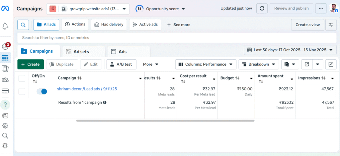Image resolution: width=340 pixels, height=156 pixels.
Task: Open the Last 30 days date range picker
Action: tap(290, 50)
